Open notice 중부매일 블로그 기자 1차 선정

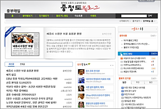137,44
